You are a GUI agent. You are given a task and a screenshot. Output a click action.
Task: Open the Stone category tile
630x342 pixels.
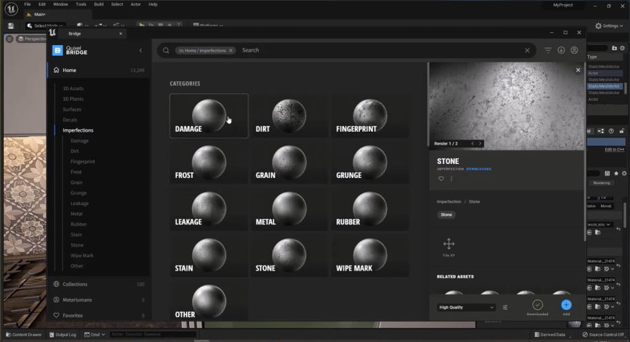[289, 255]
